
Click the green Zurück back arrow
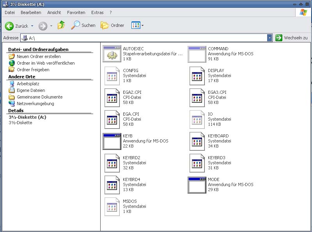[9, 26]
